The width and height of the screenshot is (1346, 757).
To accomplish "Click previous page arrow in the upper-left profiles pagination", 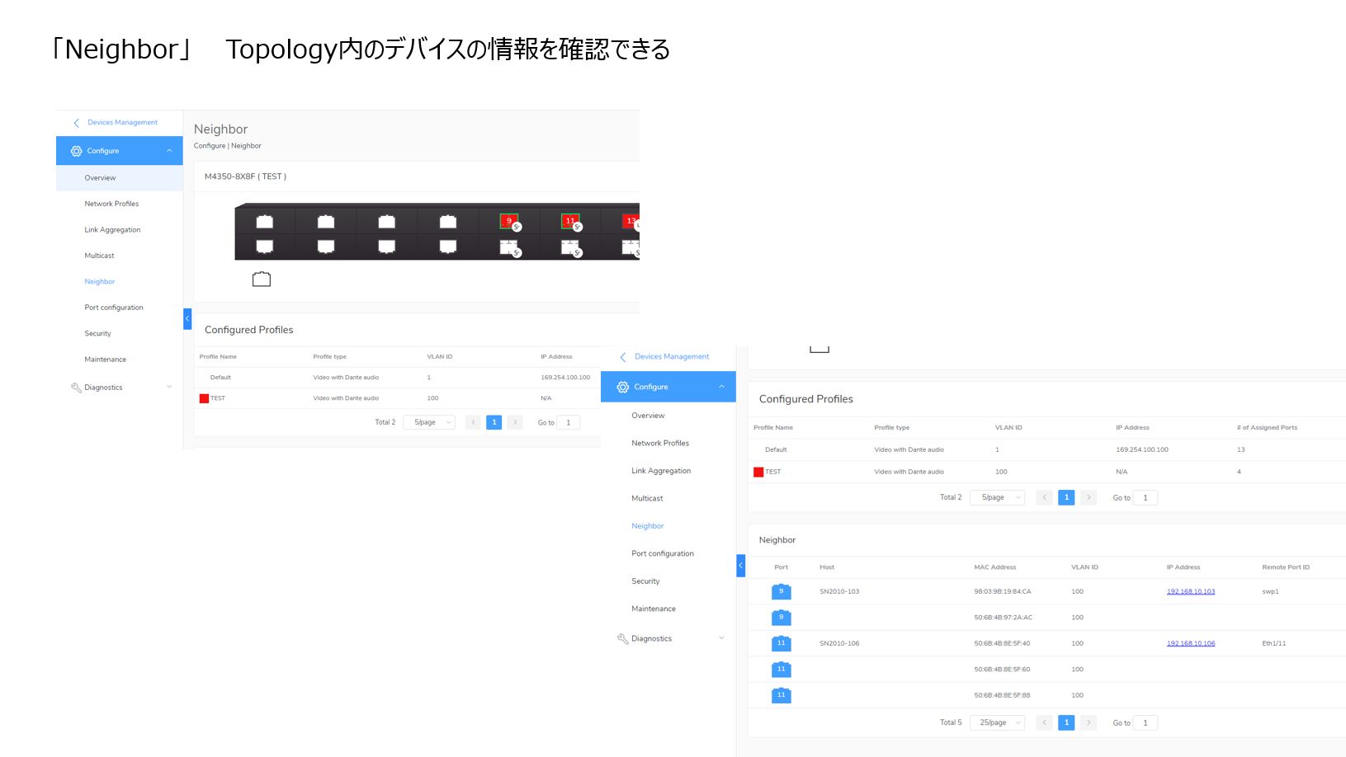I will (x=473, y=422).
